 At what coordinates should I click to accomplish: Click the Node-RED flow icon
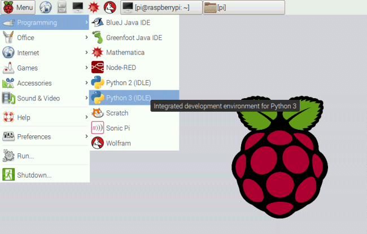coord(97,67)
